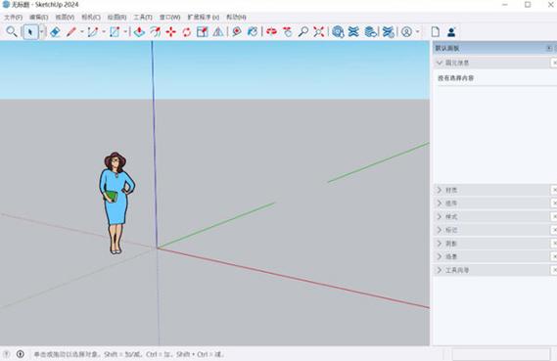Pick the Rotate tool
The width and height of the screenshot is (557, 361).
(x=187, y=32)
